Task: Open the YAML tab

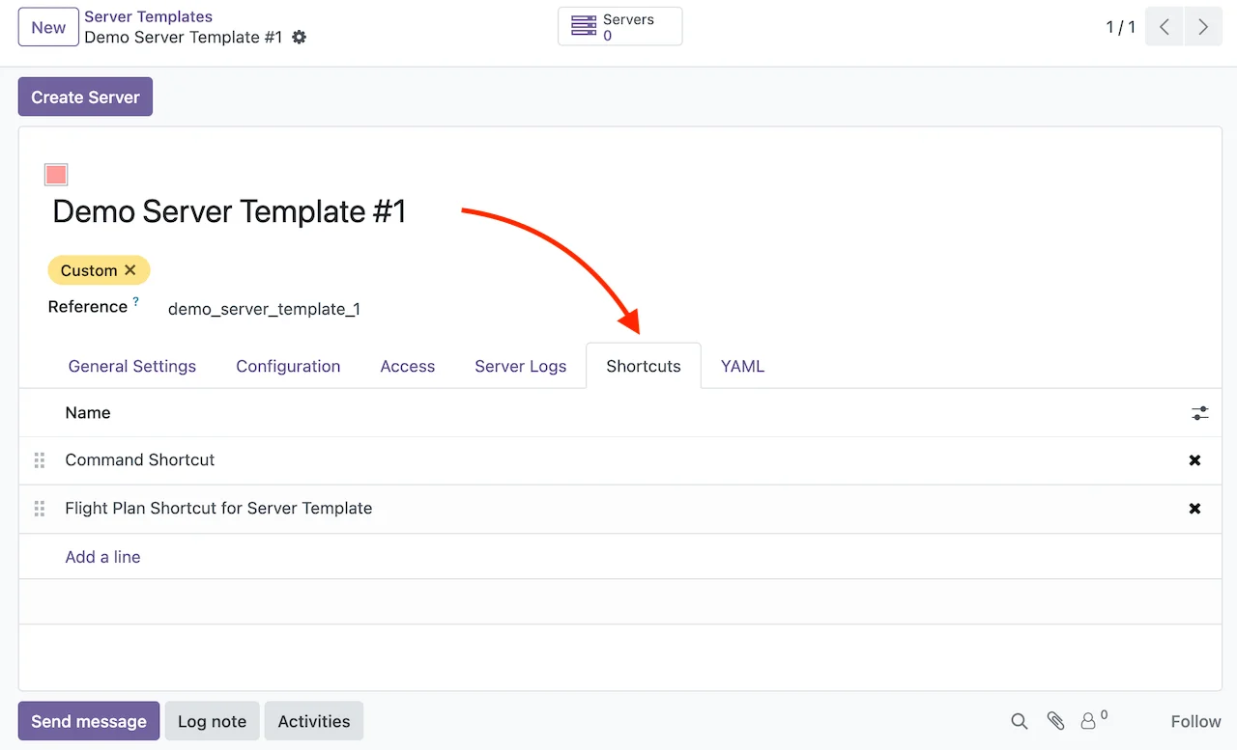Action: coord(742,367)
